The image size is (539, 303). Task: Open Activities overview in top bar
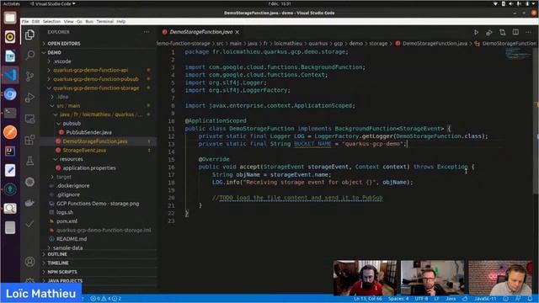pyautogui.click(x=11, y=3)
